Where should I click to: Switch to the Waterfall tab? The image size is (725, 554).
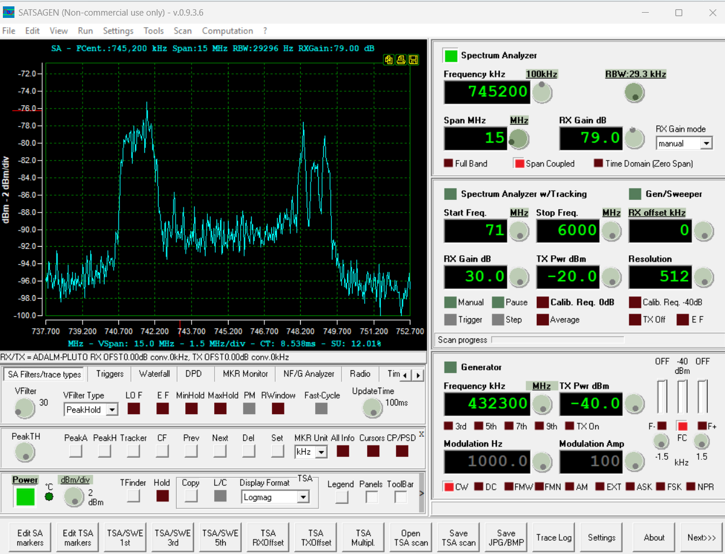(154, 374)
